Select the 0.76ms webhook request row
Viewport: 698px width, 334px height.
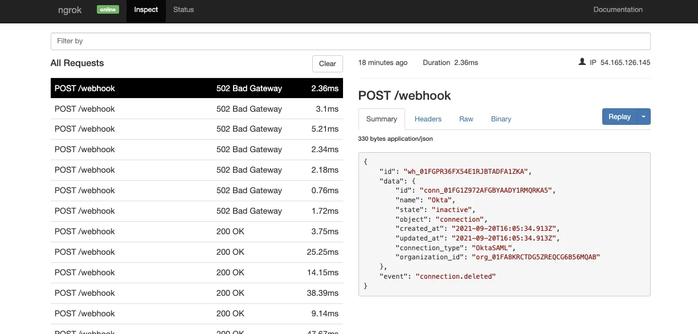(x=197, y=191)
